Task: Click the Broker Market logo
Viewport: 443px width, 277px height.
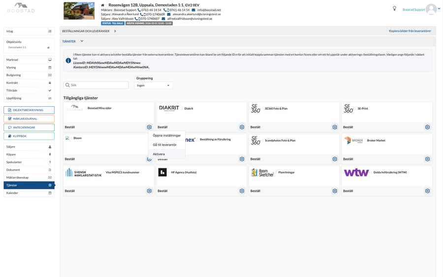Action: 353,140
